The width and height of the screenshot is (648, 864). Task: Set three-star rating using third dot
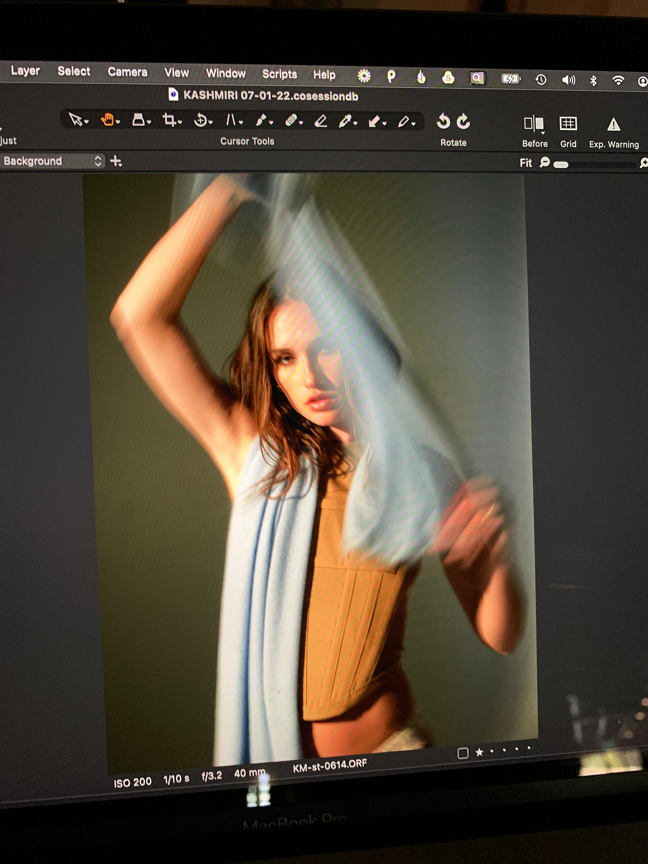click(505, 750)
